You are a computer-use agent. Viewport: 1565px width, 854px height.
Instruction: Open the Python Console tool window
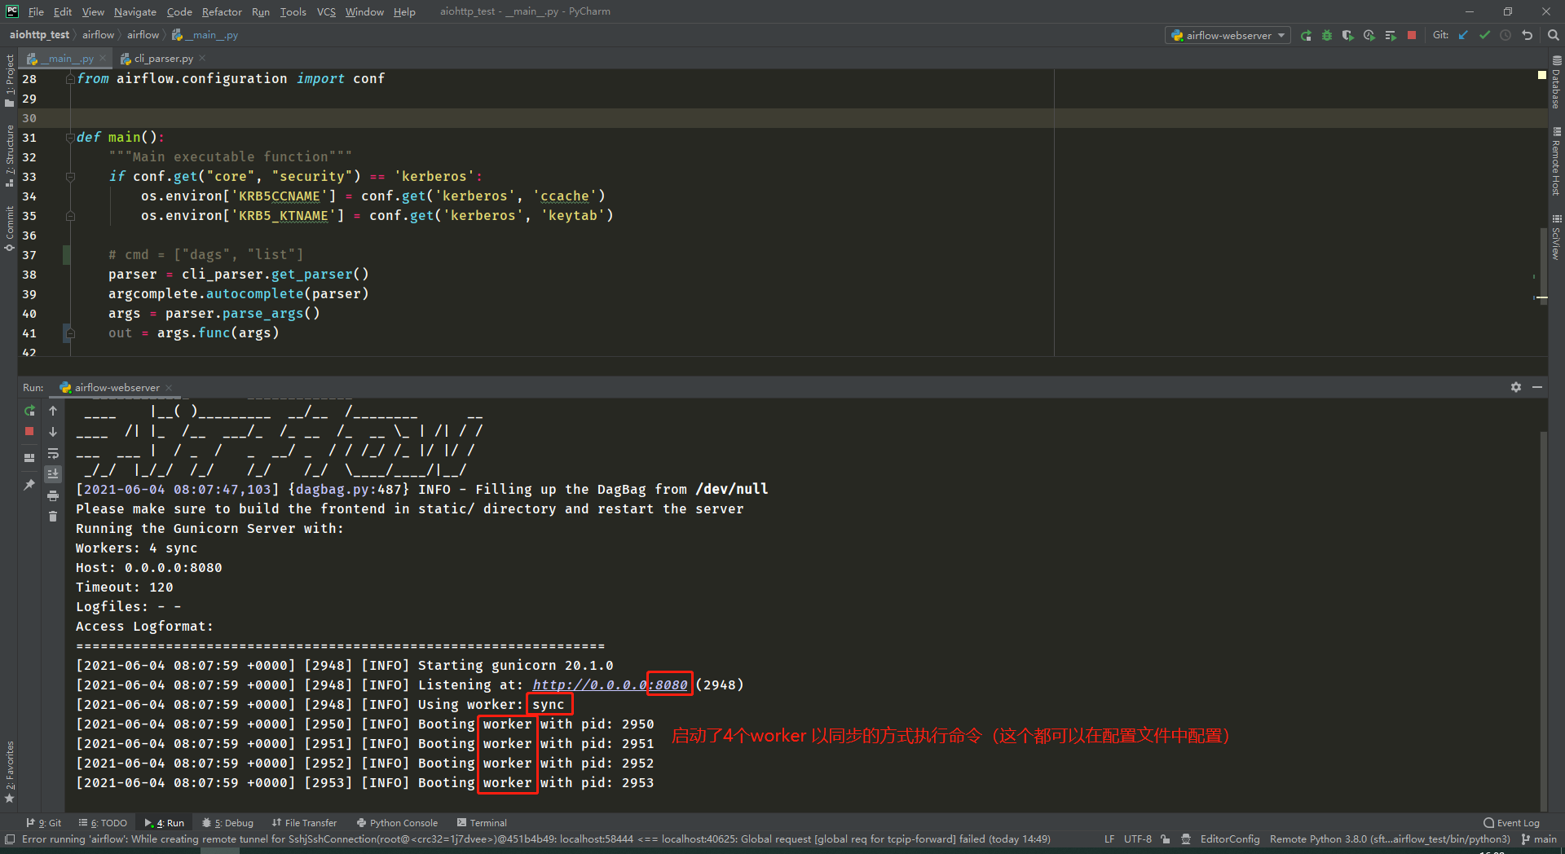pos(398,823)
